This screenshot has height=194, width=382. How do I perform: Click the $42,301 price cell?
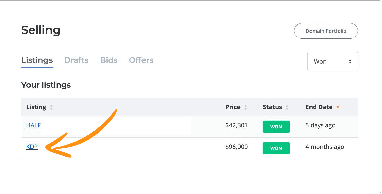pos(236,125)
